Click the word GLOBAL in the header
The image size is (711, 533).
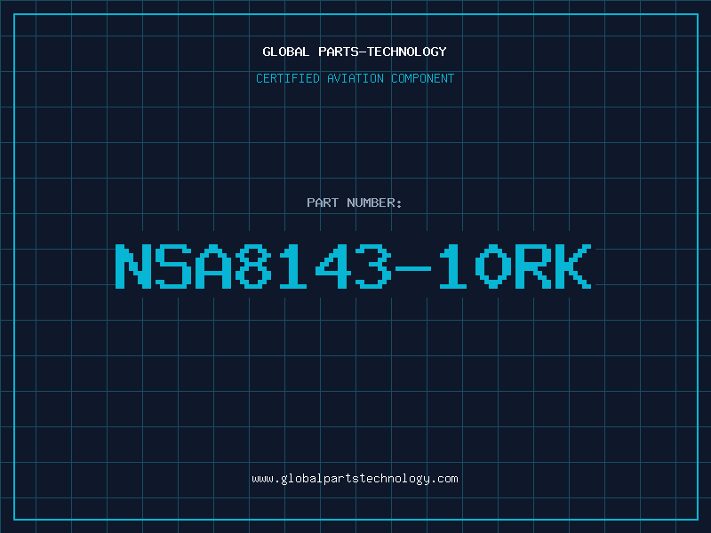pyautogui.click(x=285, y=52)
